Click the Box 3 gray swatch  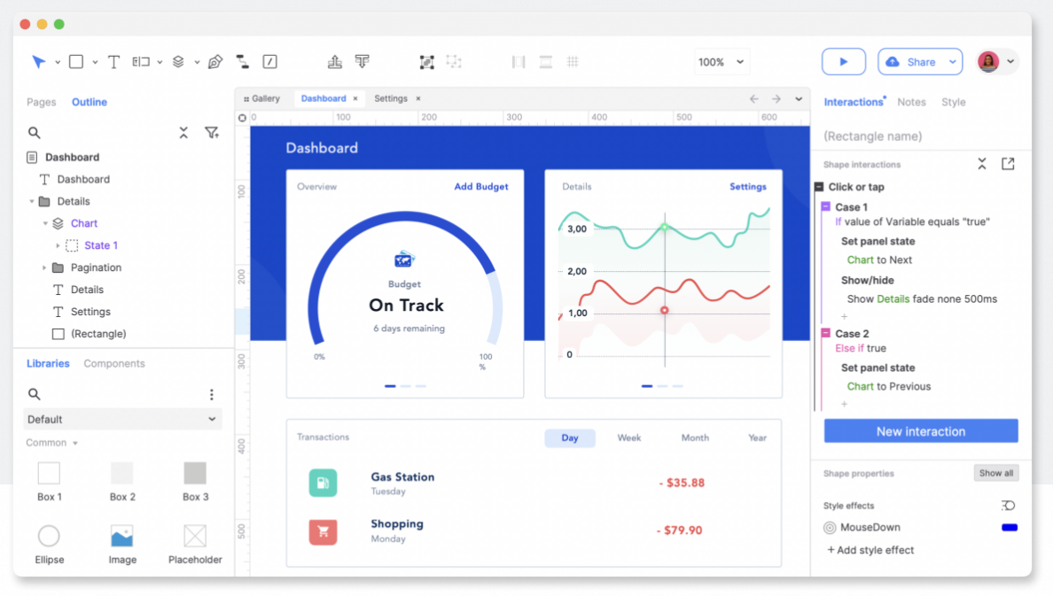click(x=195, y=473)
